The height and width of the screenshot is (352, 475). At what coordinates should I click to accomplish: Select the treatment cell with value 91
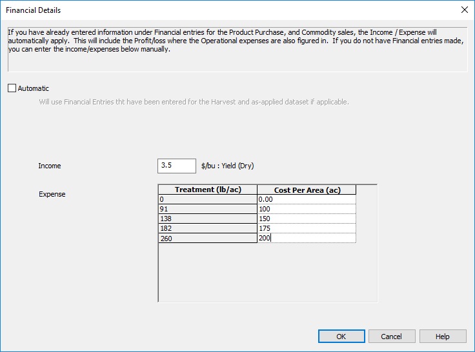pyautogui.click(x=207, y=209)
